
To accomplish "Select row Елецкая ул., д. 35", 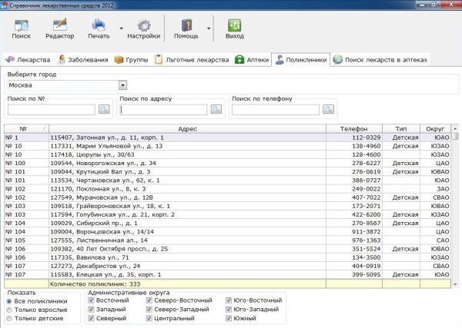I will click(x=227, y=274).
